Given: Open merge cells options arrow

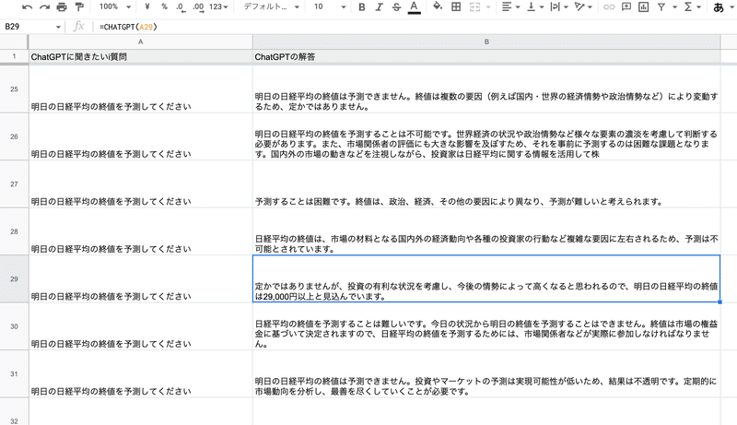Looking at the screenshot, I should (x=488, y=7).
